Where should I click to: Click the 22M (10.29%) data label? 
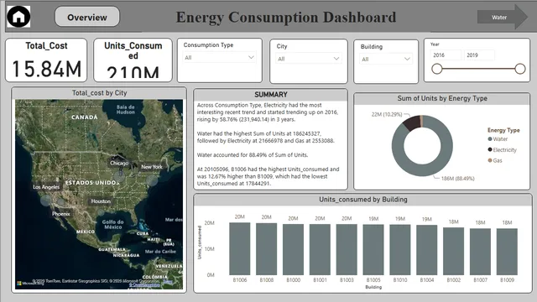click(x=387, y=114)
